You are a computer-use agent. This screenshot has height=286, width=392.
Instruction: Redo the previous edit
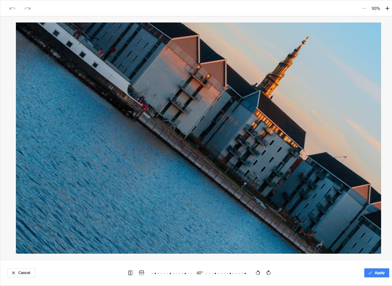tap(28, 8)
